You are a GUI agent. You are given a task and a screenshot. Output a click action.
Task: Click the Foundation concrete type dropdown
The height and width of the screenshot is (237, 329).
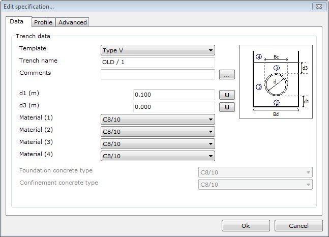tap(255, 172)
